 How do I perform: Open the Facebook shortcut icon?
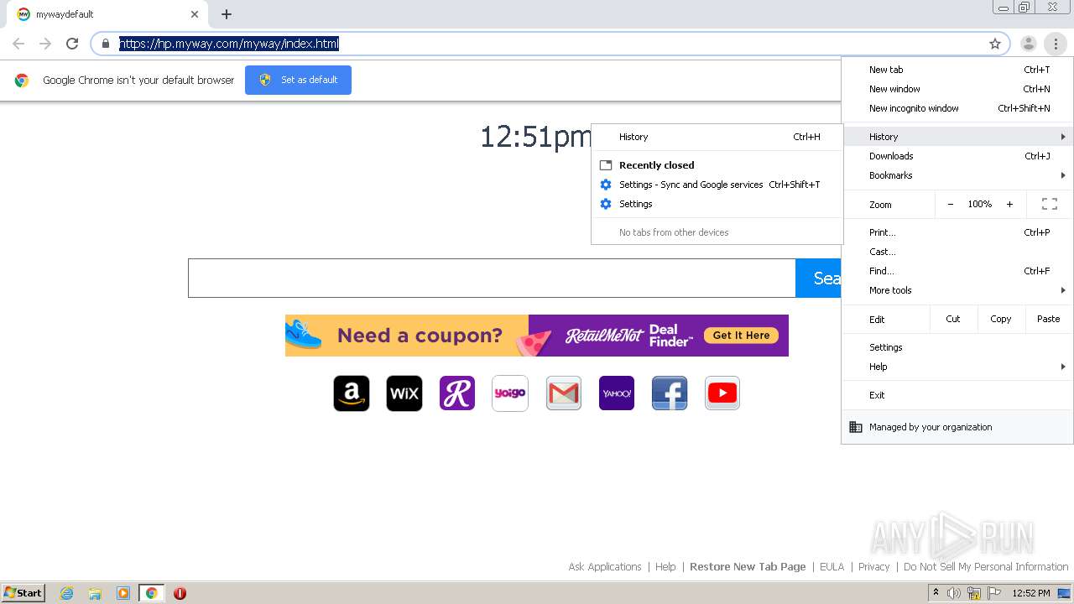pos(670,393)
